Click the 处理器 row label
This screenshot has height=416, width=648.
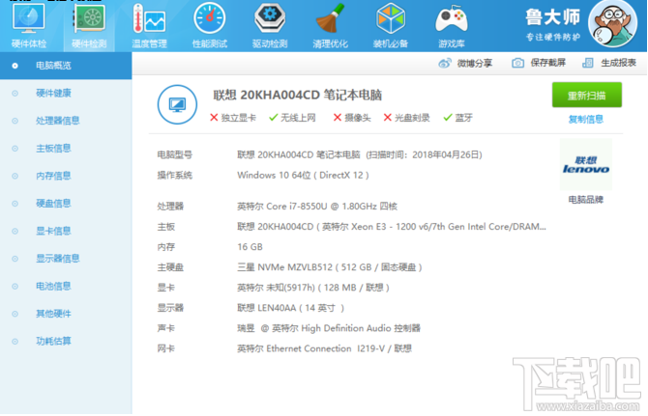click(170, 207)
